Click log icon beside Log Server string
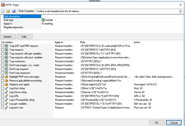The image size is (185, 126). point(6,92)
